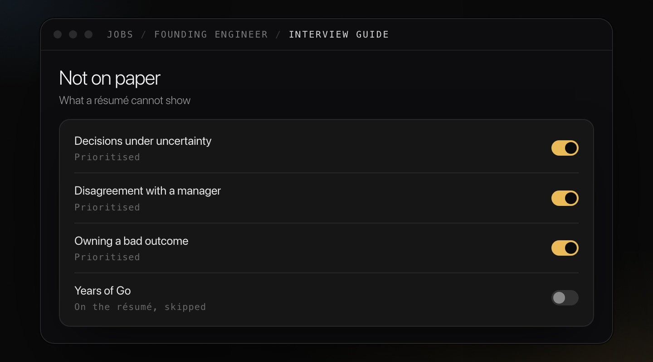Click the 'On the résumé, skipped' status text

coord(140,307)
